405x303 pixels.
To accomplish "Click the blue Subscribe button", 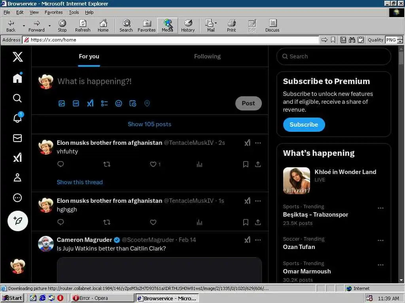I will tap(304, 125).
